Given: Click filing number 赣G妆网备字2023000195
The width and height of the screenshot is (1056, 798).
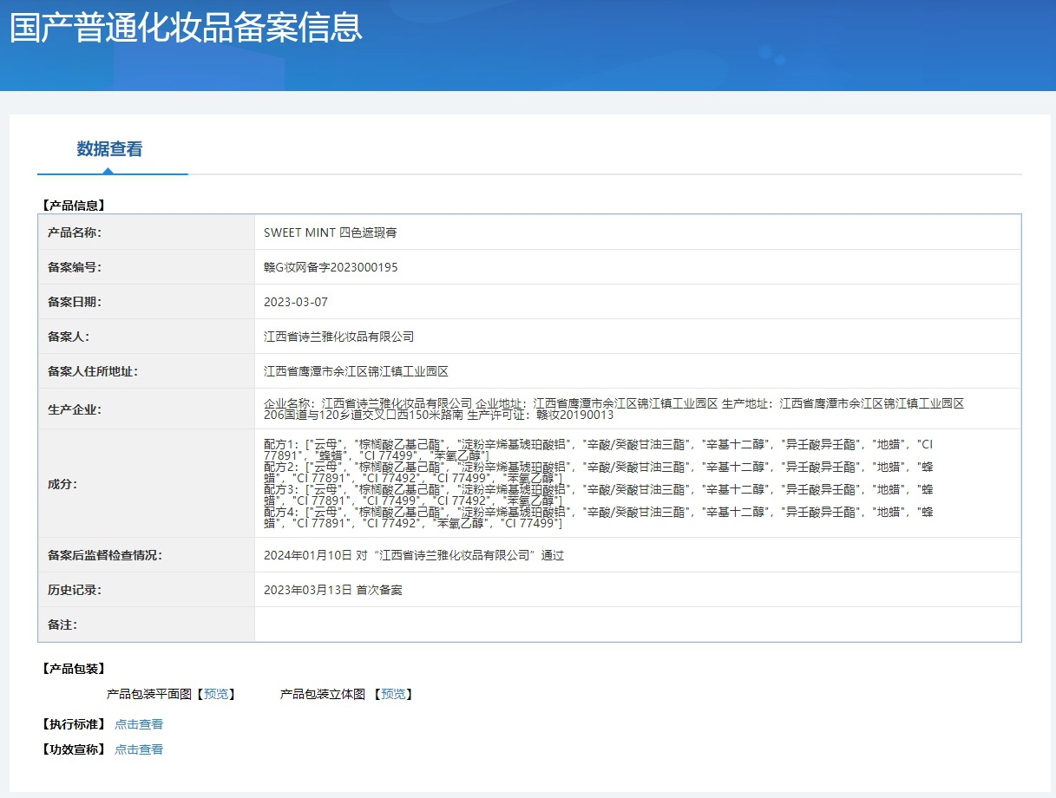Looking at the screenshot, I should coord(331,267).
